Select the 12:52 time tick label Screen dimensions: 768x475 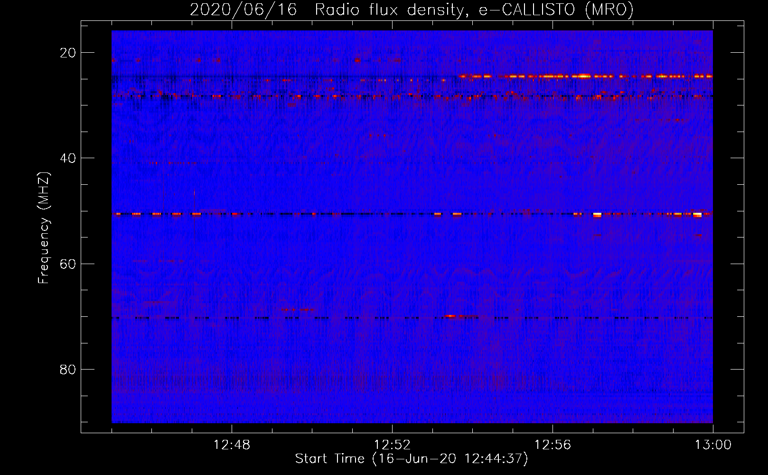click(x=393, y=445)
